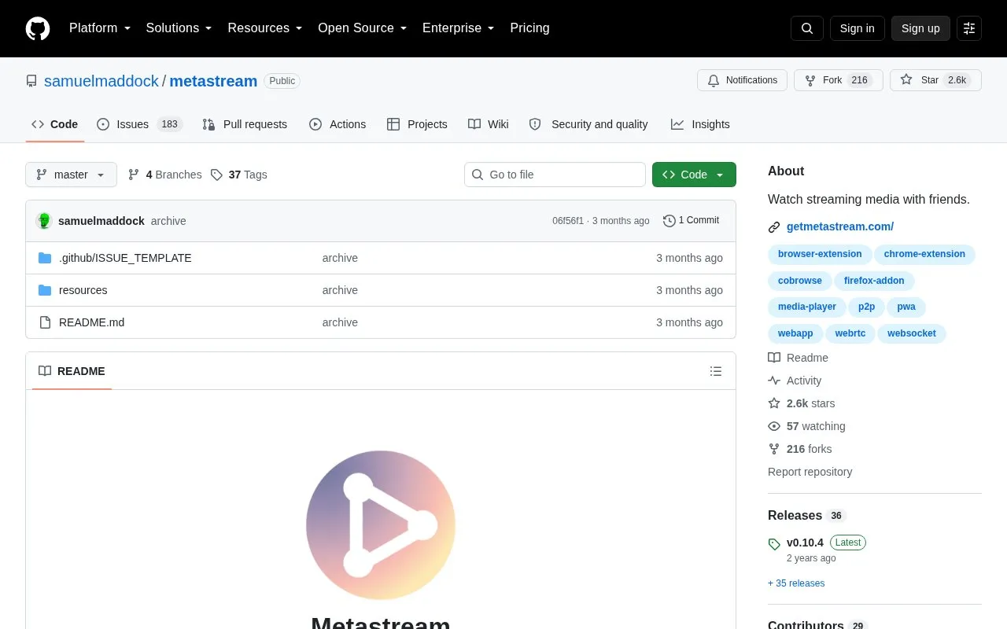Image resolution: width=1007 pixels, height=629 pixels.
Task: Open the + 35 releases link
Action: [x=796, y=583]
